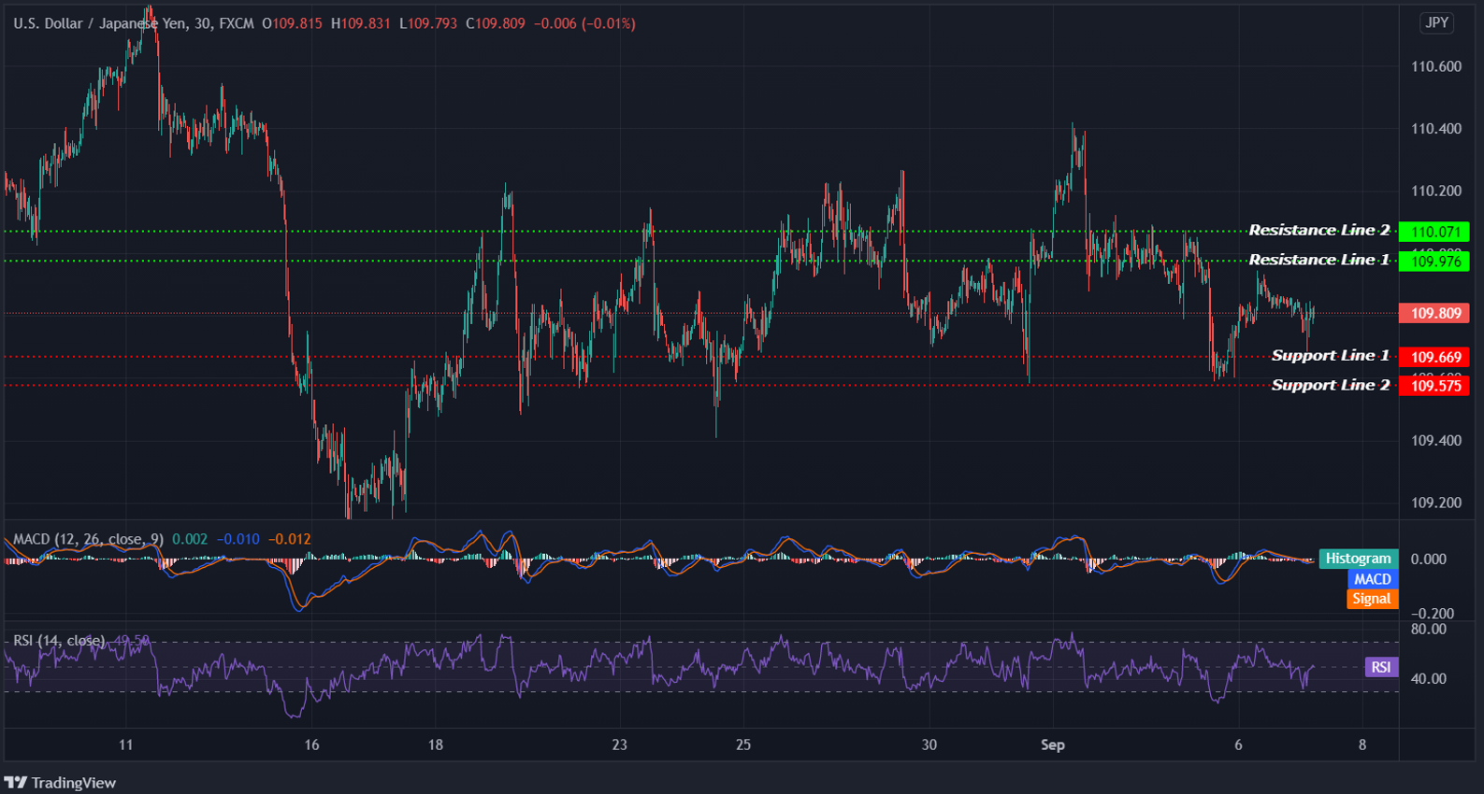Click the blue MACD legend tag
The image size is (1484, 794).
tap(1372, 579)
